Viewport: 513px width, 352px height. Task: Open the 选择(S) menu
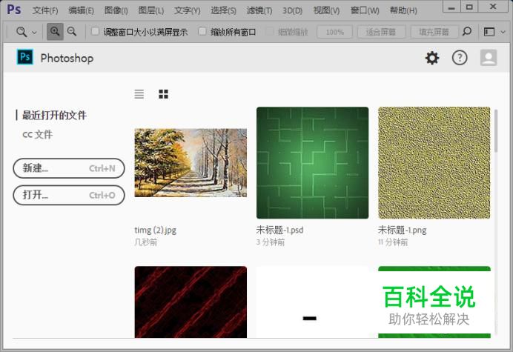click(x=223, y=10)
